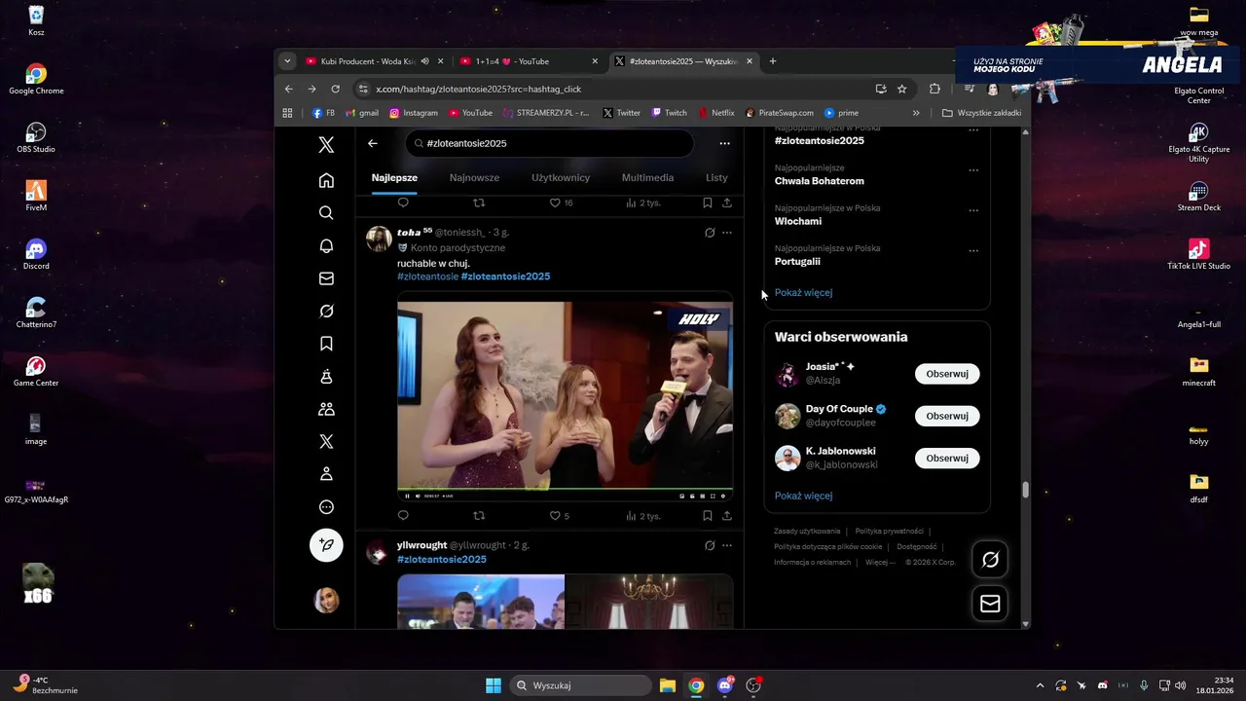
Task: Bookmark the top partially visible post
Action: [x=708, y=203]
